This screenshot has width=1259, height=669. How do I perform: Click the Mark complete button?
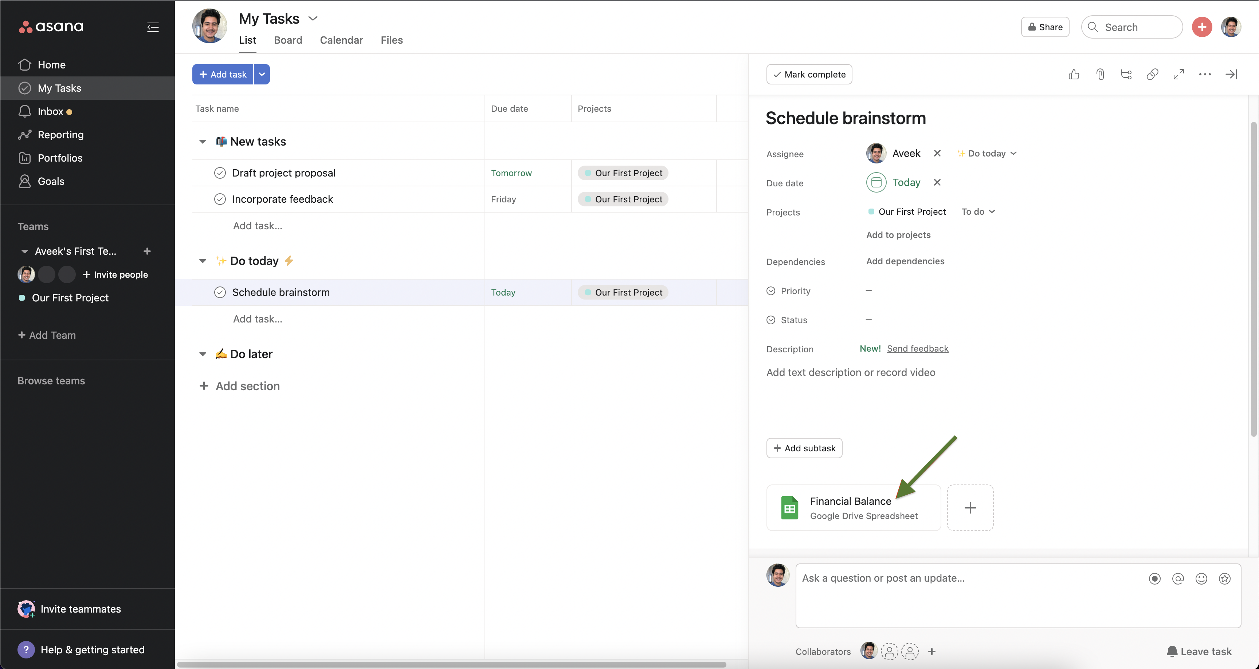click(x=809, y=74)
